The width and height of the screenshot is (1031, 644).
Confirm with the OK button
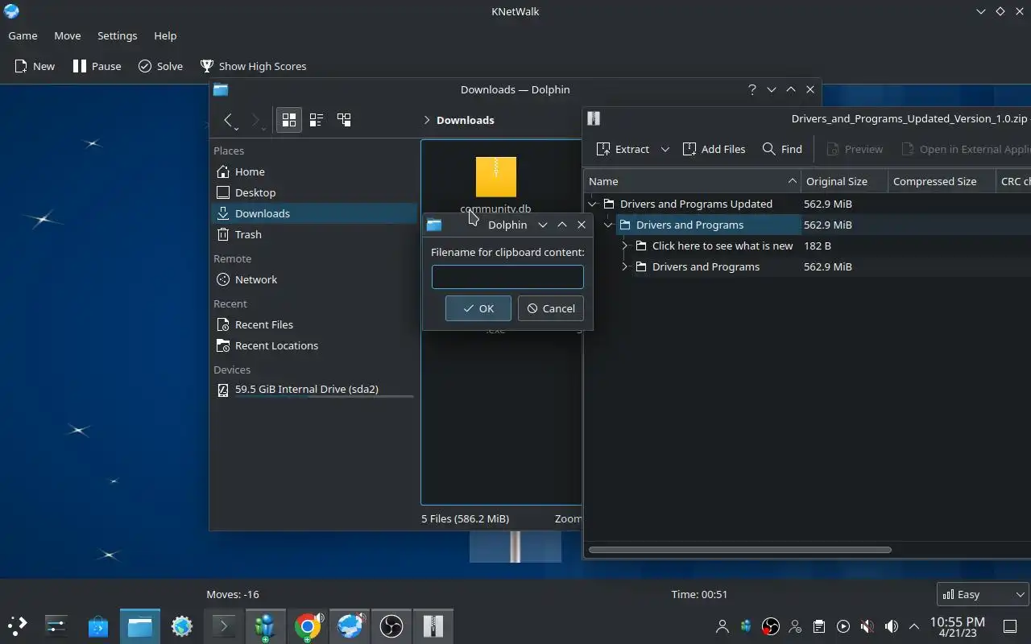pyautogui.click(x=478, y=308)
